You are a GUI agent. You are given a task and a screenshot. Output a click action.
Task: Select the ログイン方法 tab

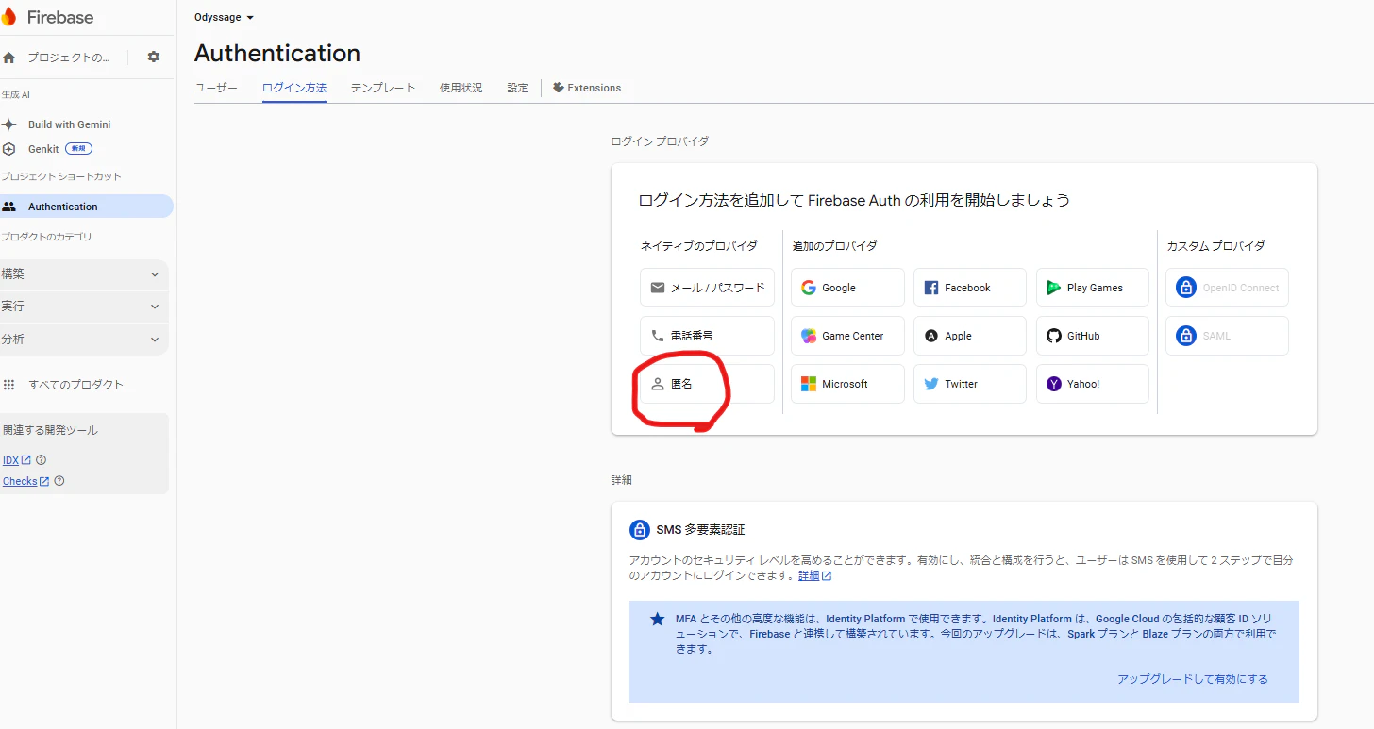click(x=294, y=88)
